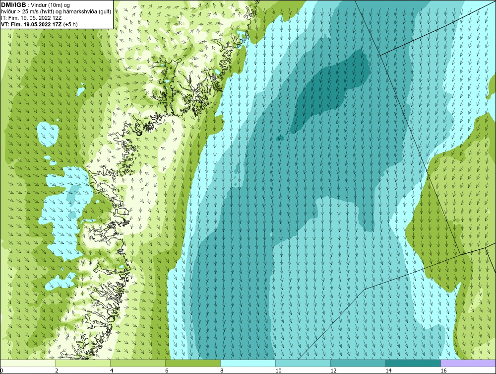
Task: Click the 10–12 m/s light teal swatch
Action: [x=303, y=363]
